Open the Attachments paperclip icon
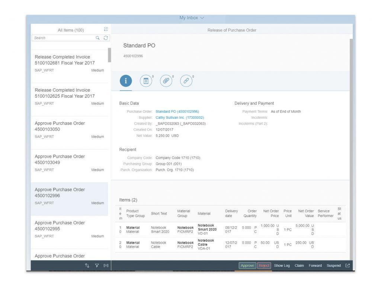 (166, 81)
